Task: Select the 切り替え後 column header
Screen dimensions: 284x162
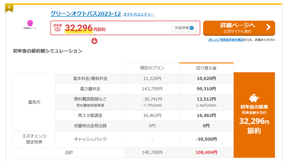Action: tap(206, 68)
